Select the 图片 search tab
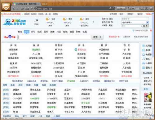 [x=46, y=32]
